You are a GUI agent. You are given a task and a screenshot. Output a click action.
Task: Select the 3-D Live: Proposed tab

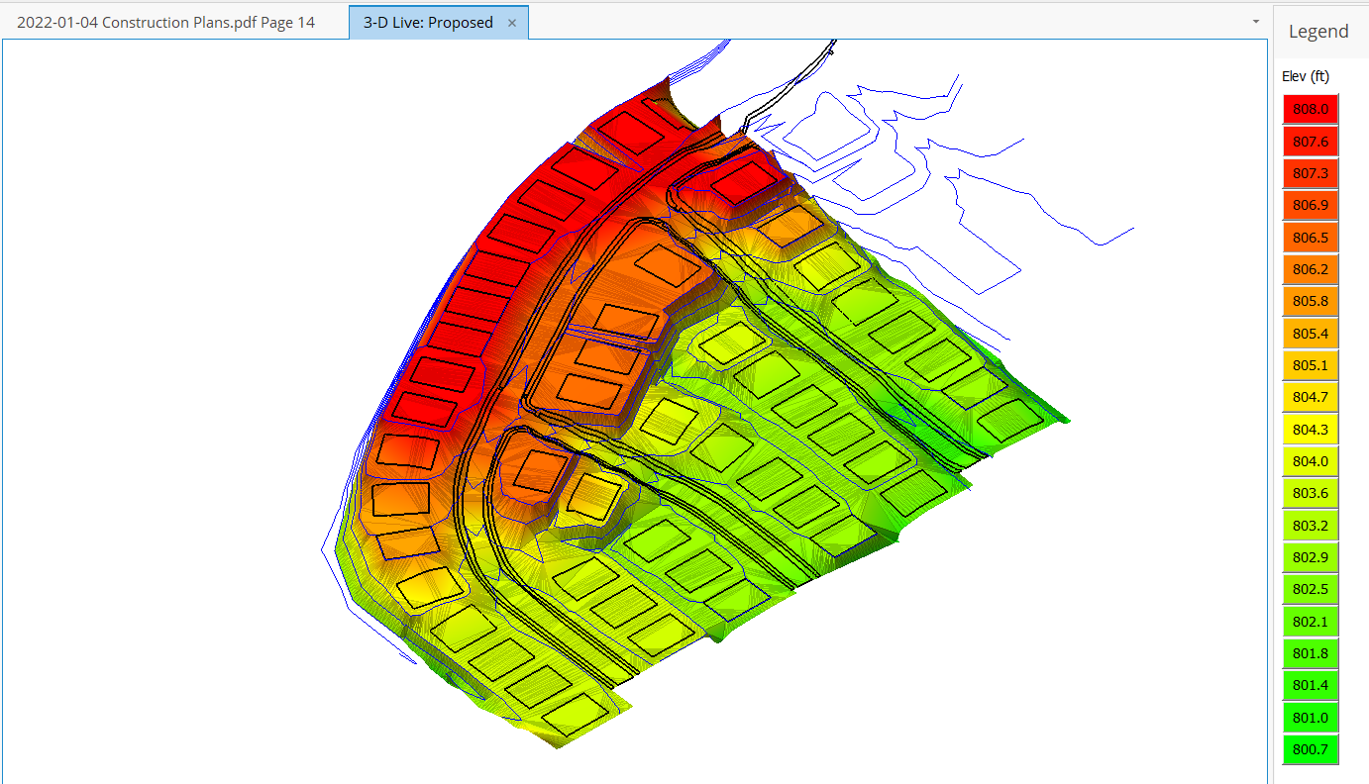point(428,22)
